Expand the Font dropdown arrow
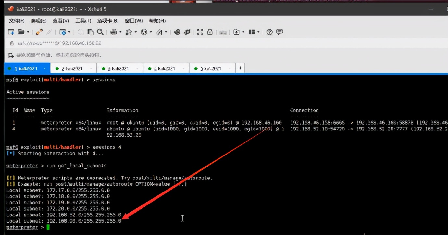 point(166,32)
